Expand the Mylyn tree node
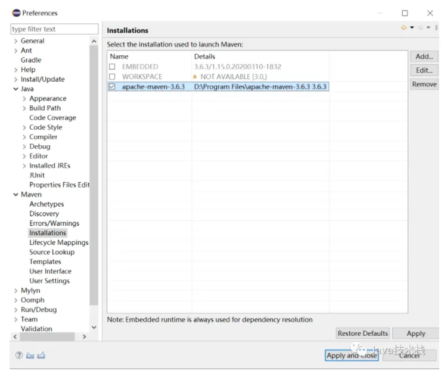 point(15,291)
